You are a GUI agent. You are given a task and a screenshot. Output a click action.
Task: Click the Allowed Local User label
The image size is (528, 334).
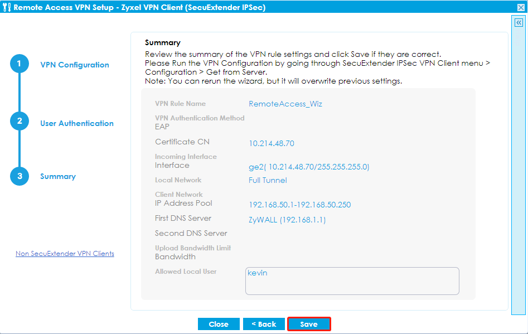pyautogui.click(x=186, y=272)
